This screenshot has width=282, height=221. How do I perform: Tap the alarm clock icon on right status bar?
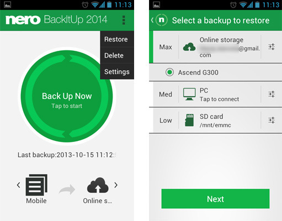point(233,4)
